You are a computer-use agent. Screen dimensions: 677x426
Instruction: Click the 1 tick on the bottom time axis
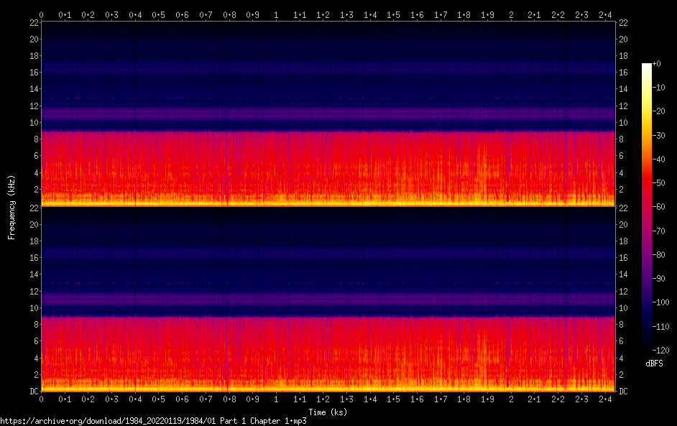[276, 399]
